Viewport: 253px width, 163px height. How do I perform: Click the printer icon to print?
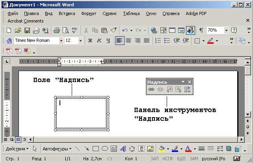(57, 30)
